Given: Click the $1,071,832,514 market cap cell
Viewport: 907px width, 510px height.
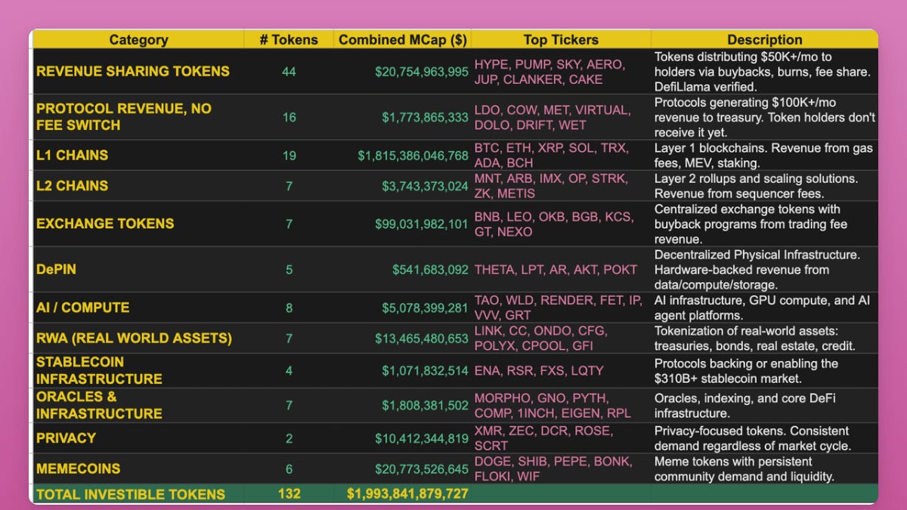Looking at the screenshot, I should [402, 370].
